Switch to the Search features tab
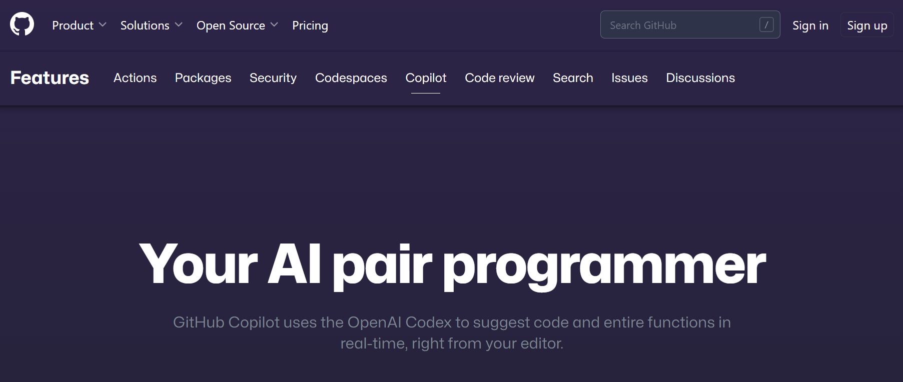Image resolution: width=903 pixels, height=382 pixels. click(x=573, y=78)
